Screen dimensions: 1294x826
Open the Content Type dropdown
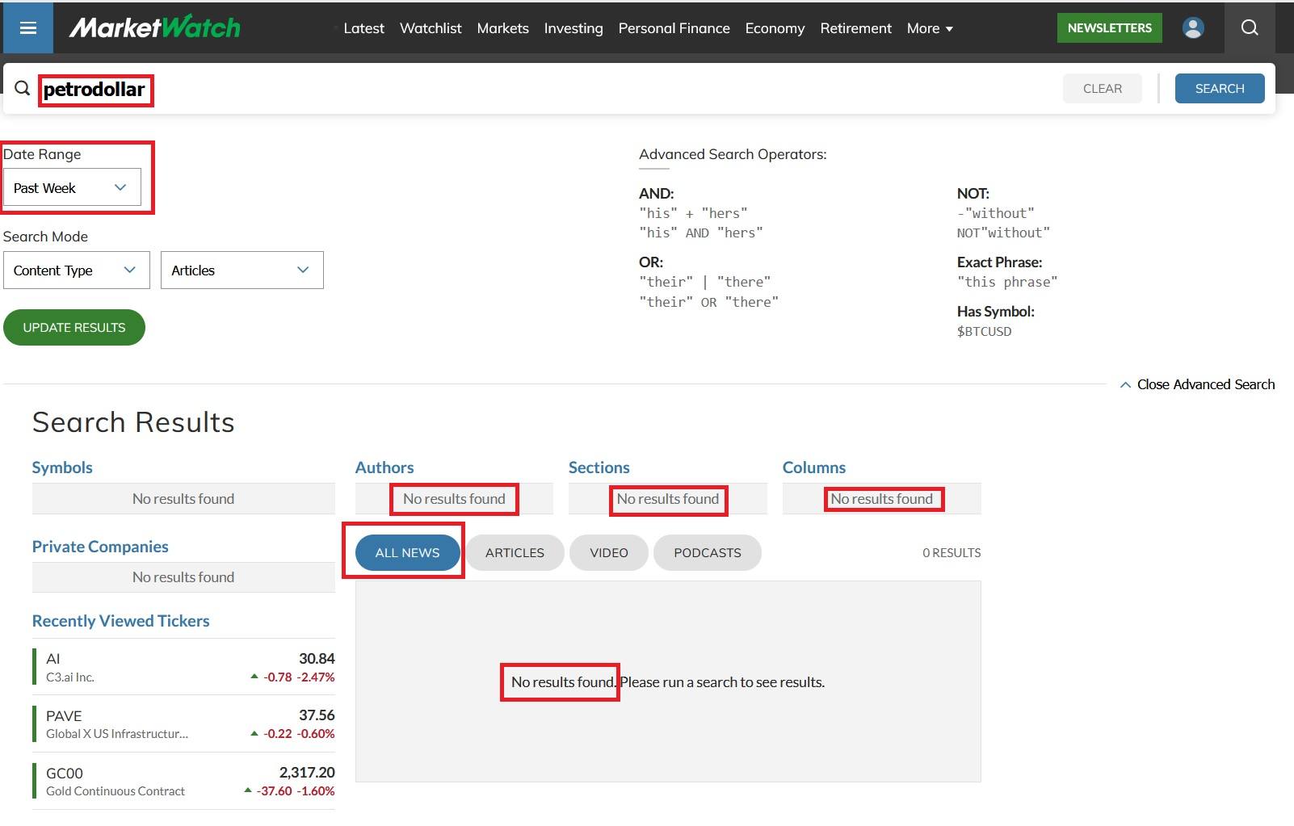(x=76, y=270)
